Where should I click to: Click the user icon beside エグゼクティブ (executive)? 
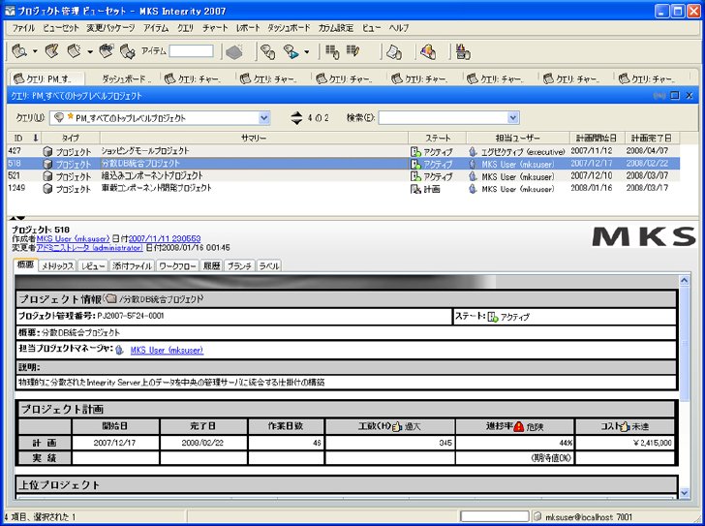473,151
